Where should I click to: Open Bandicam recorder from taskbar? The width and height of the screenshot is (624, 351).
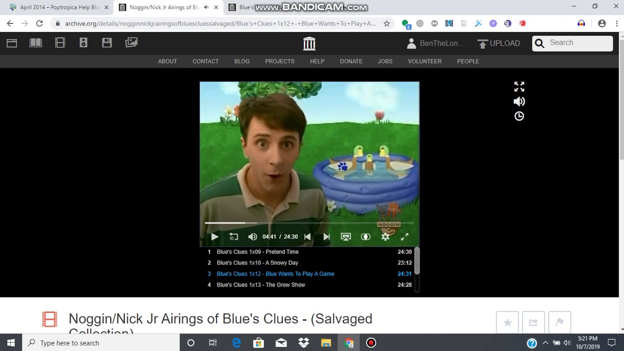coord(371,343)
